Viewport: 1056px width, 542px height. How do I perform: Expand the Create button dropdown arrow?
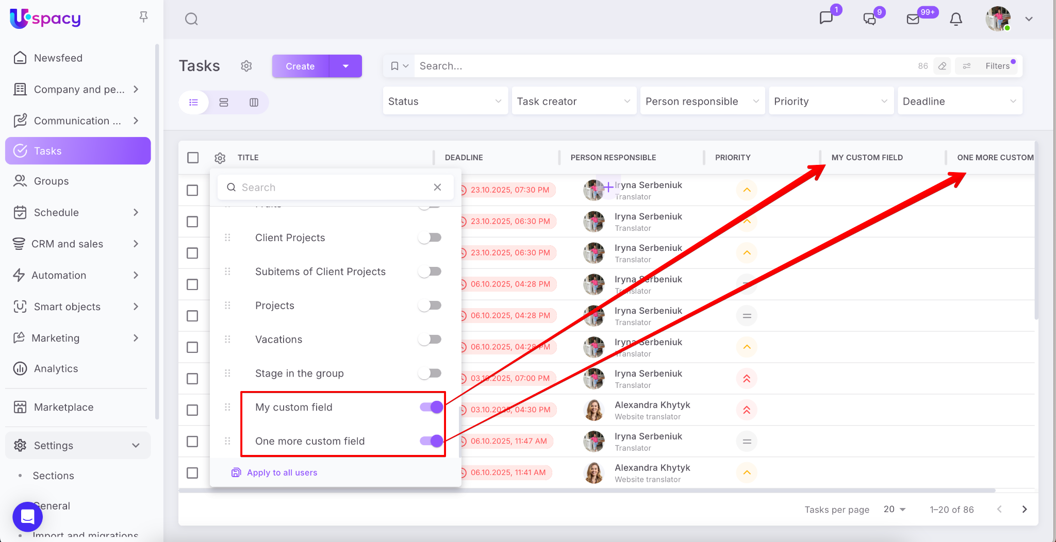345,66
